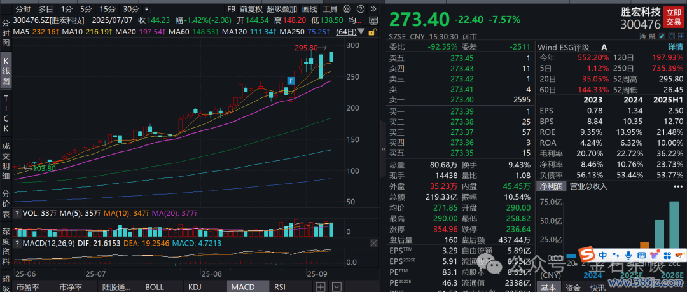Open the 基本 bottom tab
This screenshot has width=687, height=292.
pyautogui.click(x=550, y=287)
